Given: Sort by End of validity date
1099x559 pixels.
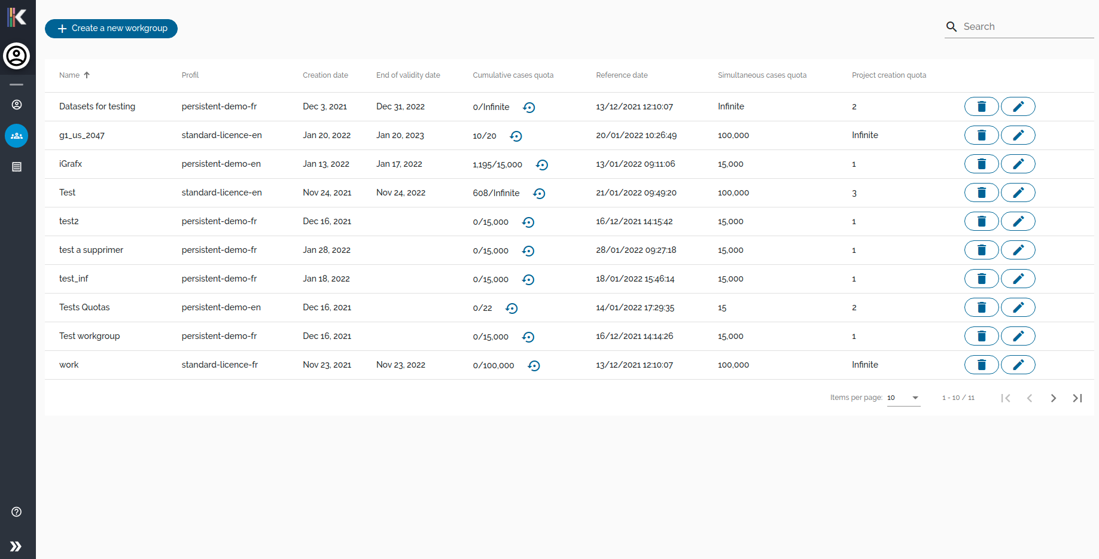Looking at the screenshot, I should [x=408, y=75].
